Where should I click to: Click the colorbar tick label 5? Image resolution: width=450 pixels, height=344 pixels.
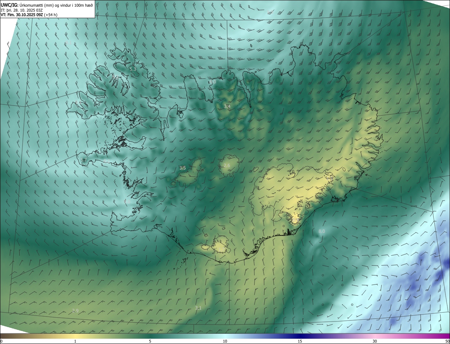pyautogui.click(x=150, y=342)
